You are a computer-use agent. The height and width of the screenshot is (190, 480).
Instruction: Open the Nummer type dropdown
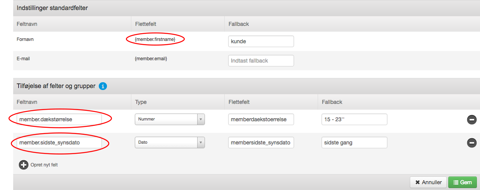(170, 119)
